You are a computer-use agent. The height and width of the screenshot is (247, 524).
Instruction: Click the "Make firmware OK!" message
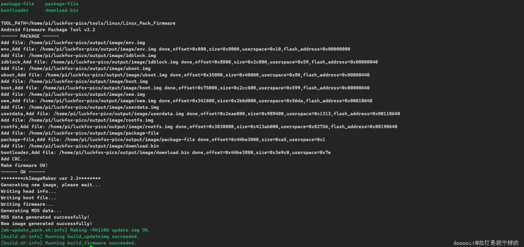pos(24,165)
